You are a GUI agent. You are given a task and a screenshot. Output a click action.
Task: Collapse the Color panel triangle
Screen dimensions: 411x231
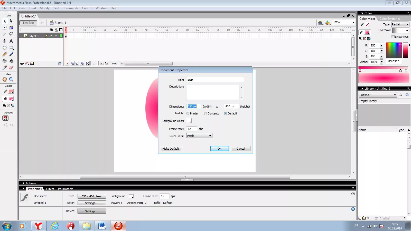coord(362,13)
